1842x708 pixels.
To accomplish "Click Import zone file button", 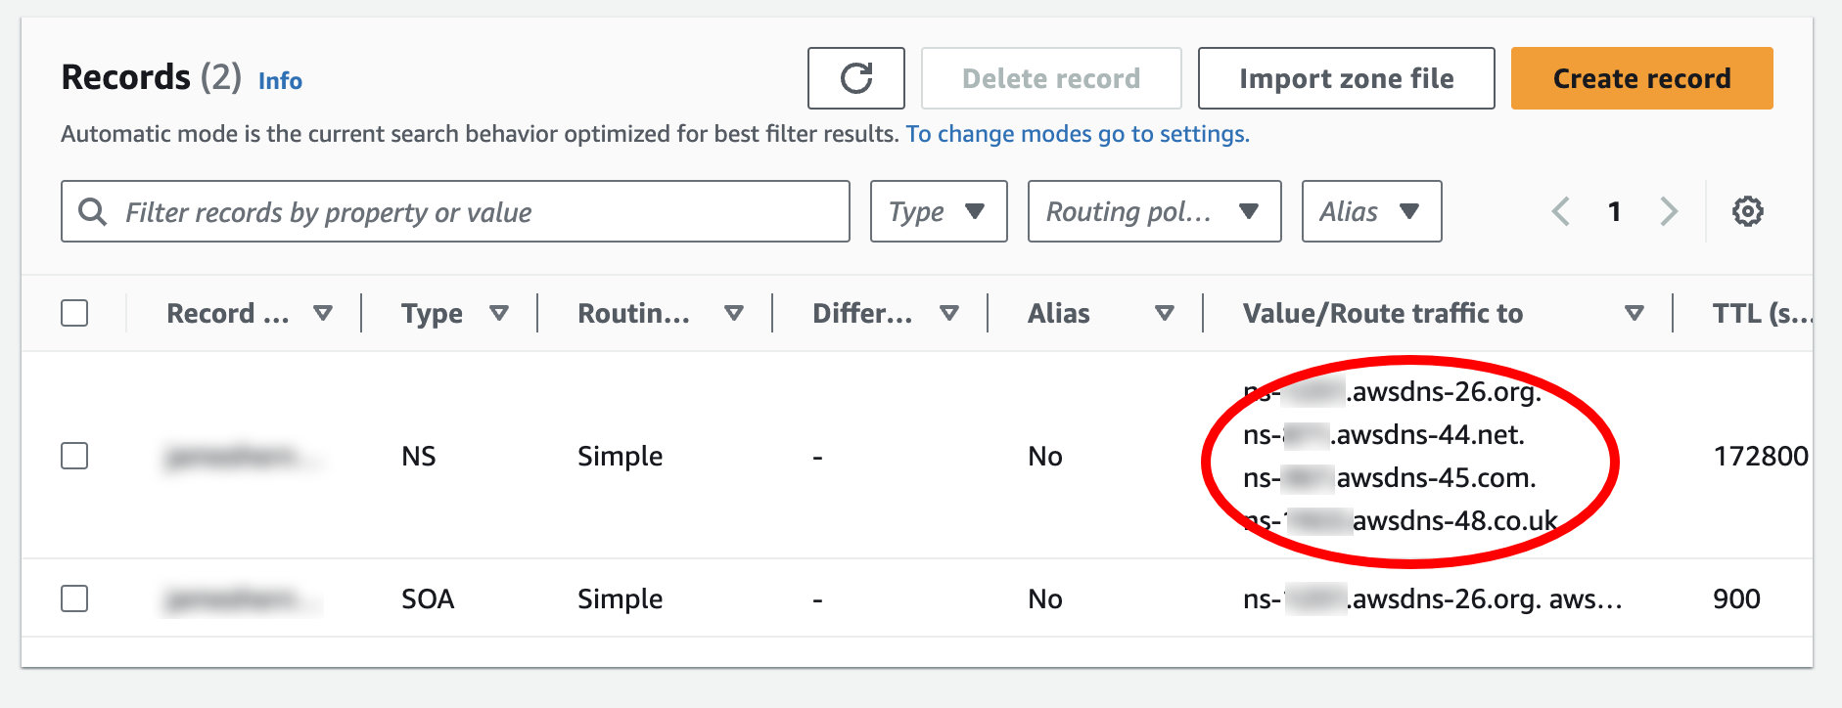I will pyautogui.click(x=1346, y=78).
